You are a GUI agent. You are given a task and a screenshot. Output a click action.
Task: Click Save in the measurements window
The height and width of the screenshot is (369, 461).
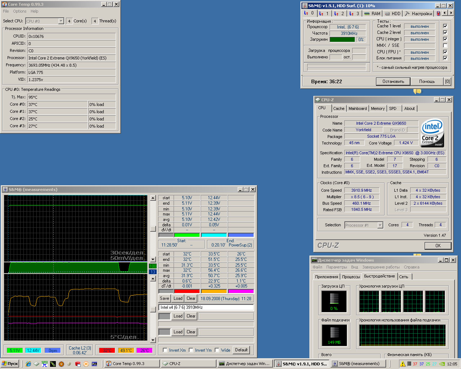tap(165, 298)
